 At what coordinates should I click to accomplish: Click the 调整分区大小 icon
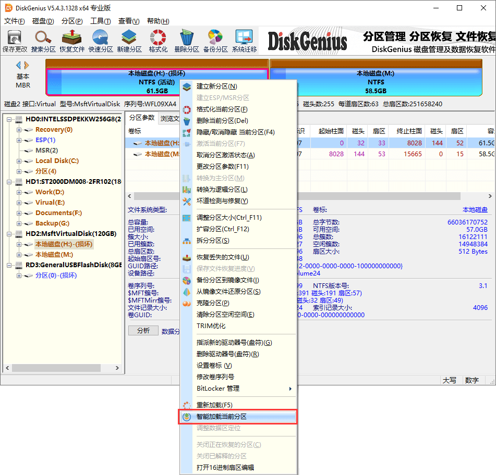coord(187,218)
